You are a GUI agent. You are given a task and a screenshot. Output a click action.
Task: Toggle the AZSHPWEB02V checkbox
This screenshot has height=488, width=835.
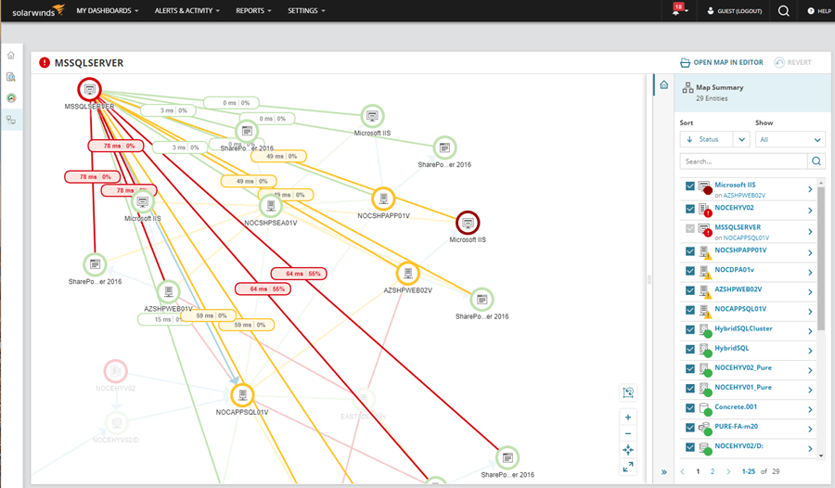pyautogui.click(x=690, y=290)
